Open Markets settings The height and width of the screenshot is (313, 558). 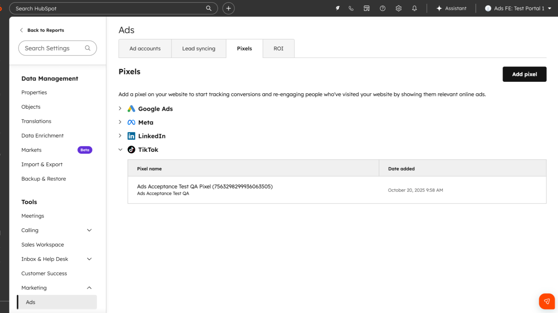pos(31,150)
